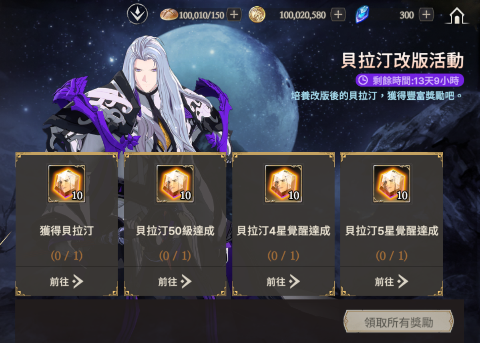Click reward shard icon on 5星覺醒達成 card
480x343 pixels.
point(392,184)
